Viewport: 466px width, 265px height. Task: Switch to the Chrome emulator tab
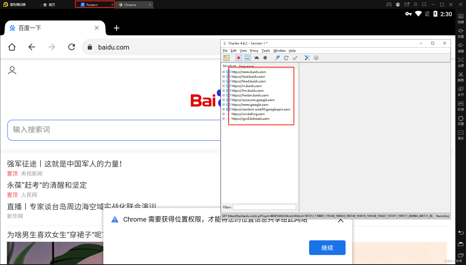pyautogui.click(x=135, y=5)
